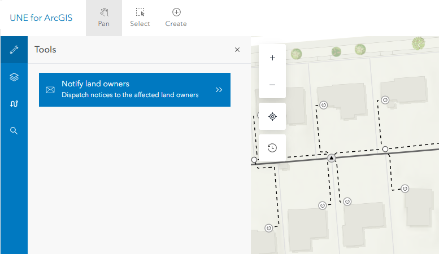The width and height of the screenshot is (439, 254).
Task: Open the wrench Tools sidebar tab
Action: click(x=14, y=50)
